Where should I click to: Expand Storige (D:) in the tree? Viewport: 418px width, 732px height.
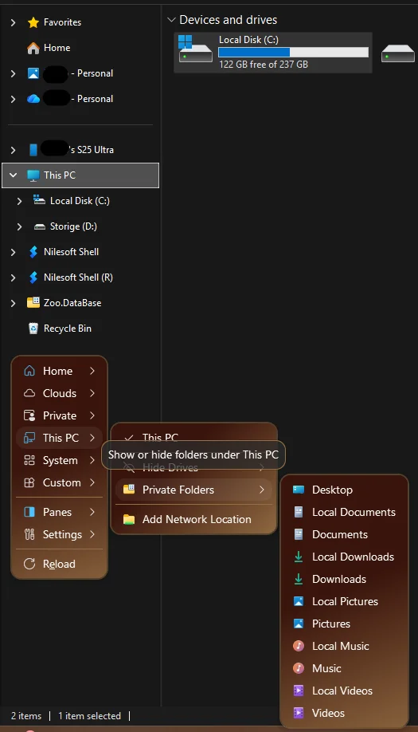coord(19,226)
